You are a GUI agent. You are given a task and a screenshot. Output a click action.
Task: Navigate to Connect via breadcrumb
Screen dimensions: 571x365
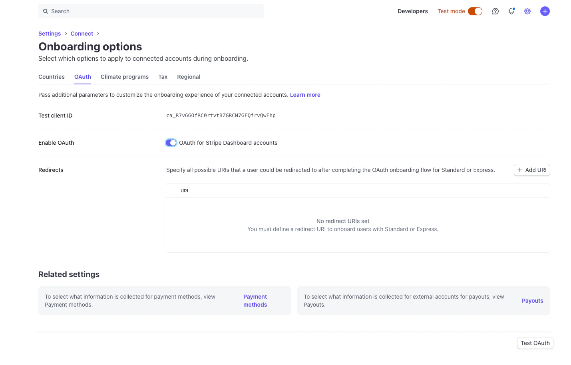(82, 34)
